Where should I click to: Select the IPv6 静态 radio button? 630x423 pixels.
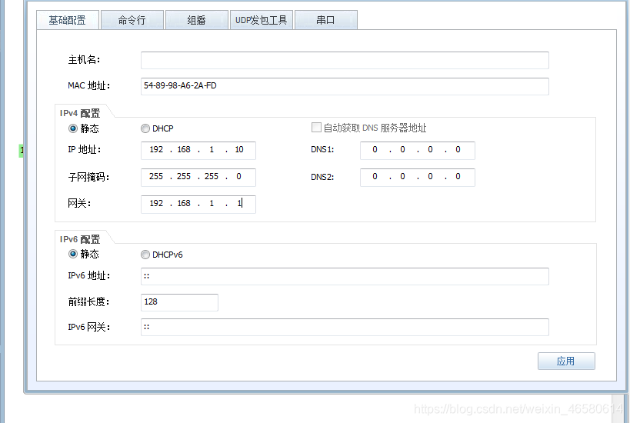pos(73,254)
